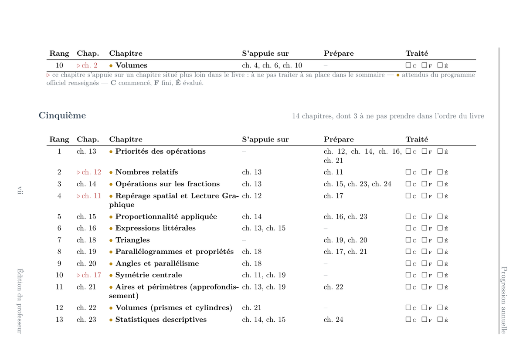
Task: Tick the F box in the Triangles row
Action: click(424, 240)
